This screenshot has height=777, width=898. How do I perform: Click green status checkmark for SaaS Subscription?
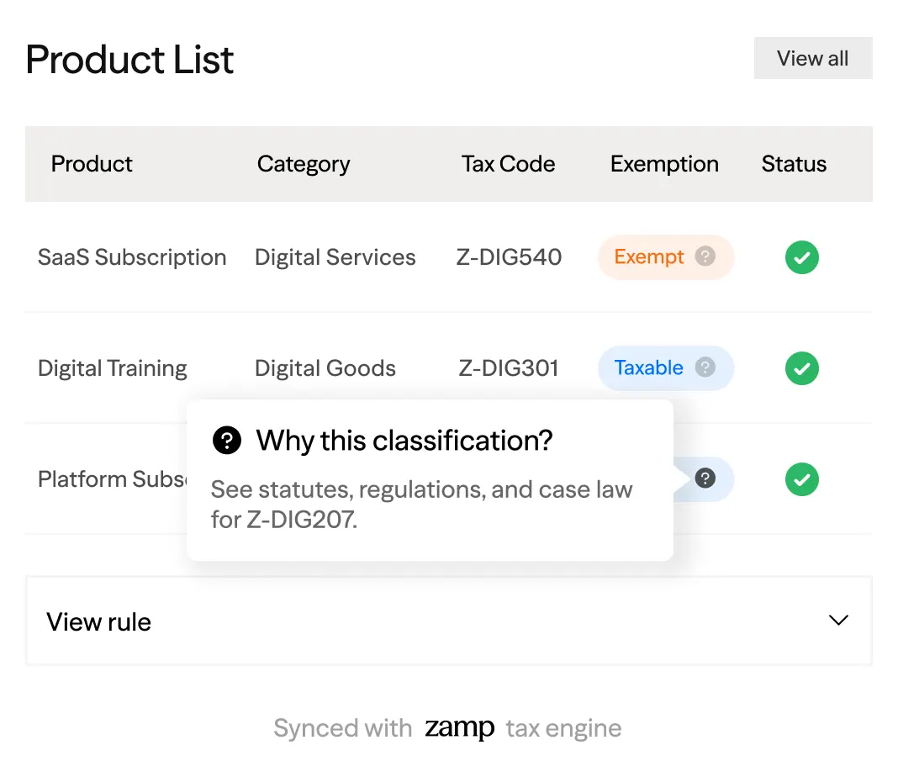click(801, 257)
